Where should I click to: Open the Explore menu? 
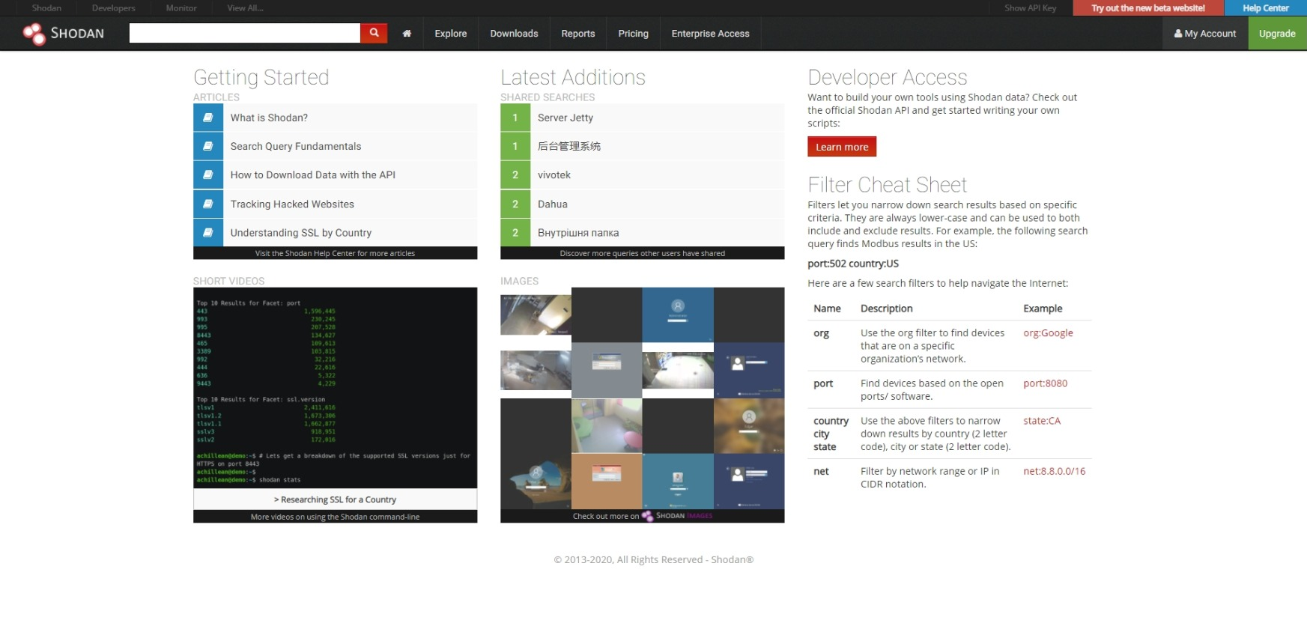click(450, 34)
